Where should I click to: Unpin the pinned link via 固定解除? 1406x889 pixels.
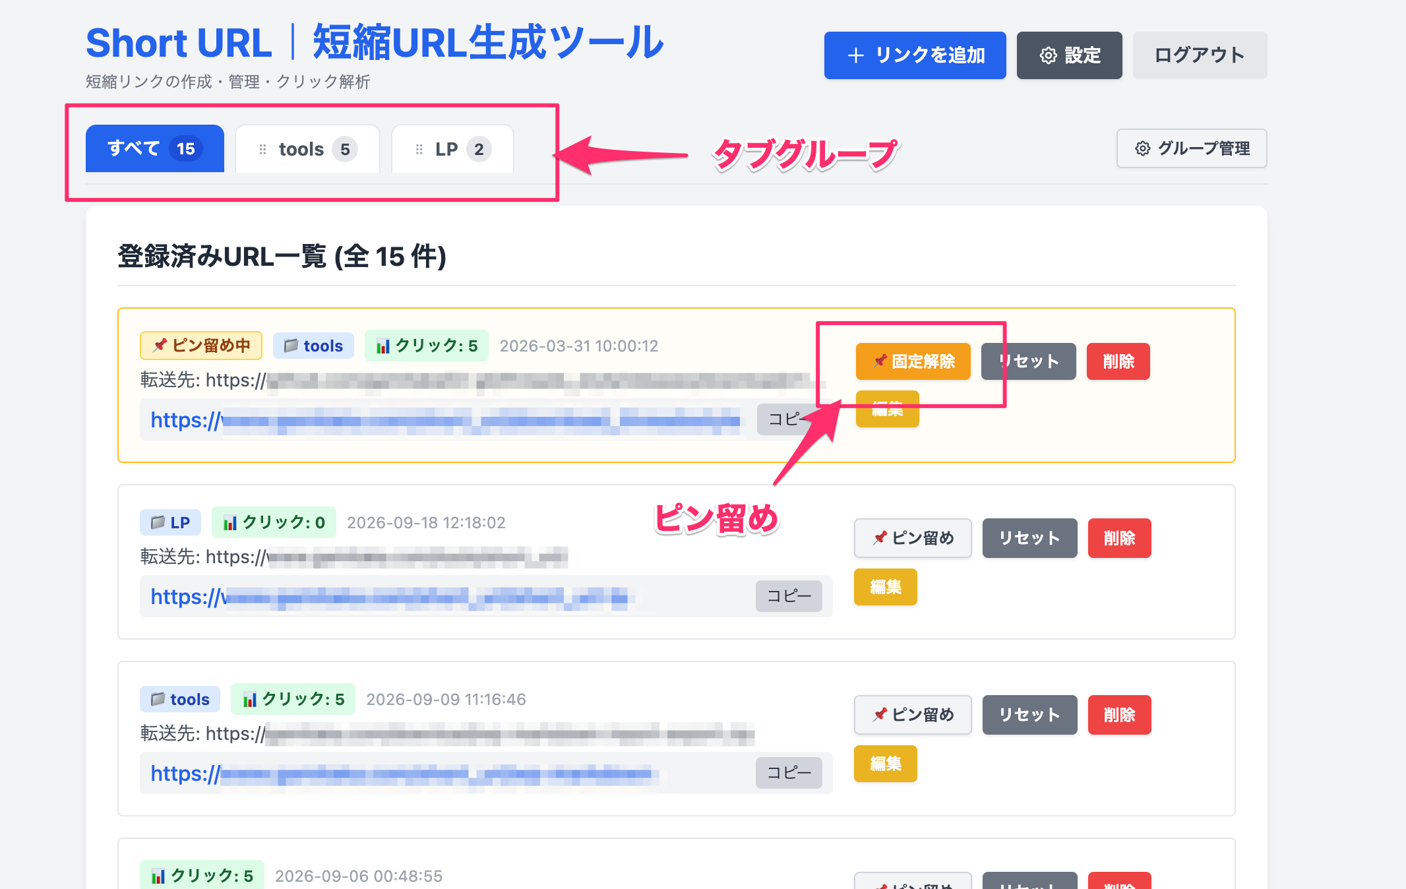(x=913, y=361)
